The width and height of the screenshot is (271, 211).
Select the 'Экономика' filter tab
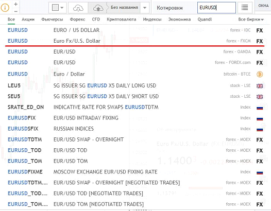pyautogui.click(x=179, y=20)
